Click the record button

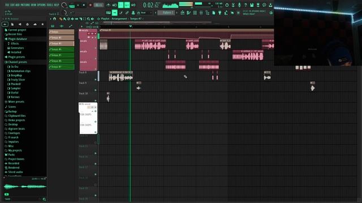pos(90,5)
